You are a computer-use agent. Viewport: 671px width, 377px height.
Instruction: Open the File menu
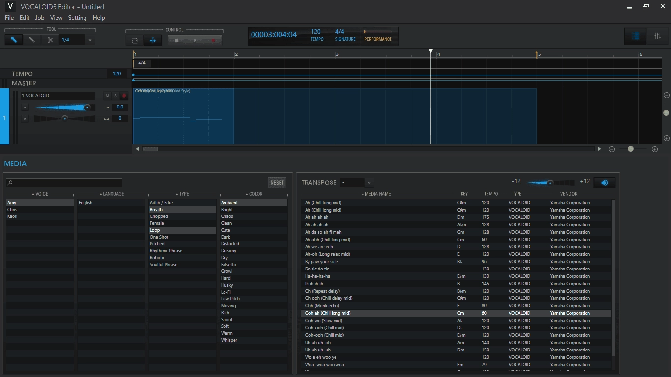tap(9, 18)
